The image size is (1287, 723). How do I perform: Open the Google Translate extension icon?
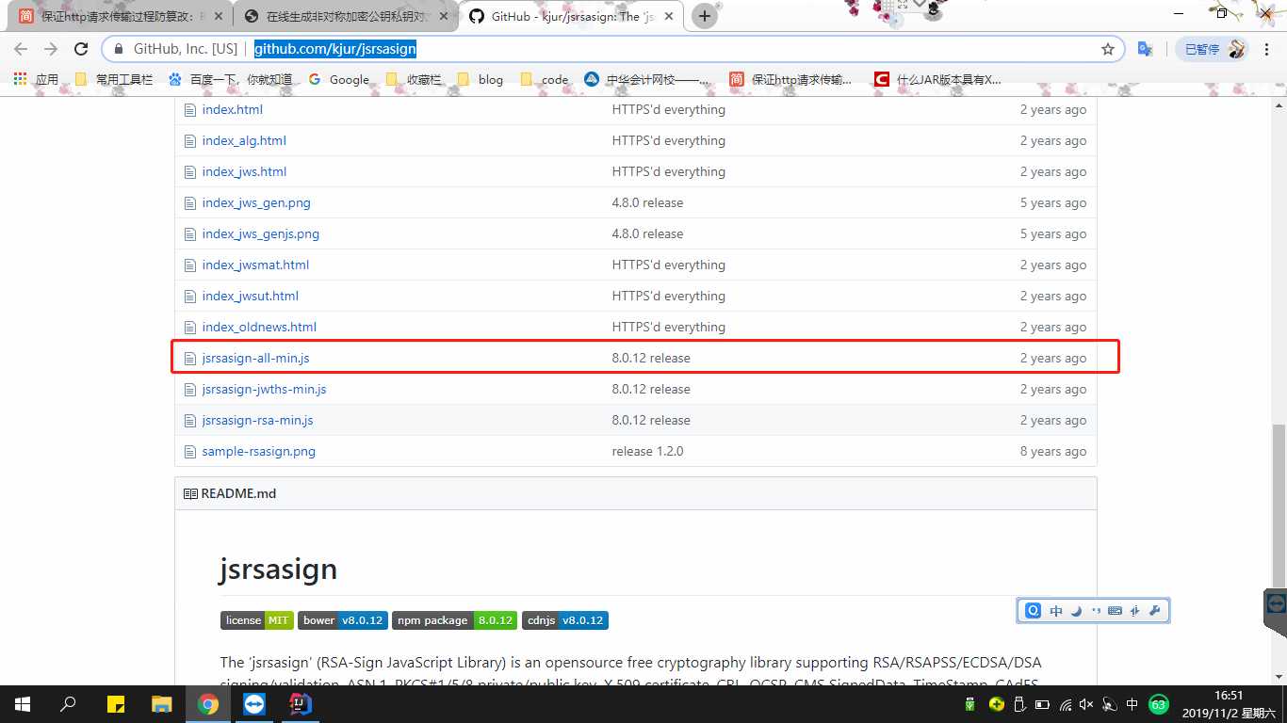(x=1146, y=49)
